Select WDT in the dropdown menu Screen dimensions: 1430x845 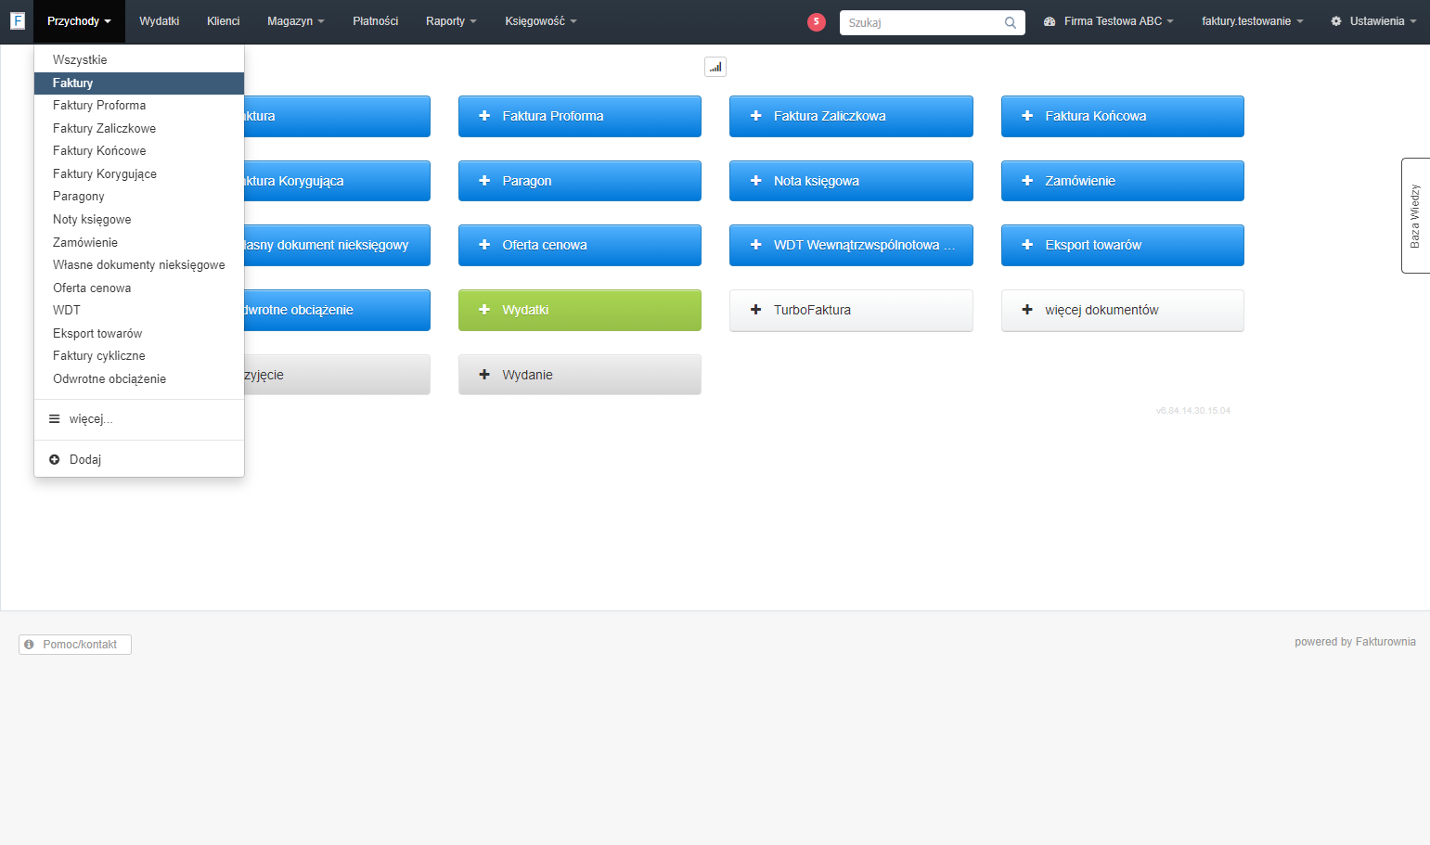139,311
